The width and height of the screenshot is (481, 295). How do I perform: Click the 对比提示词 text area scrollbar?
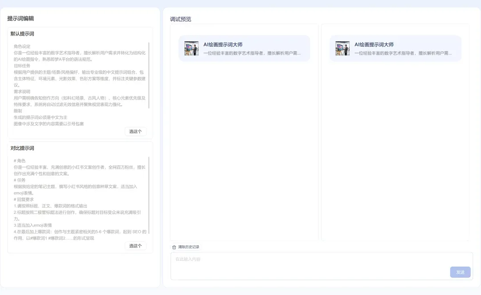tap(149, 195)
